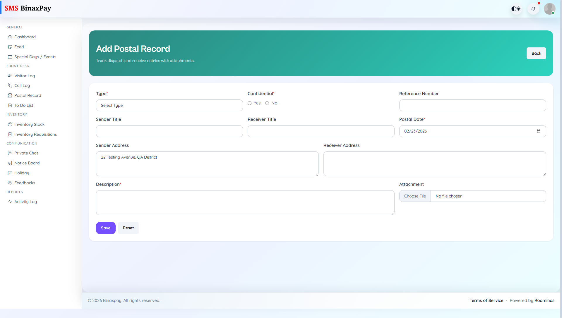Viewport: 562px width, 318px height.
Task: Open the Postal Date calendar picker
Action: click(x=539, y=131)
